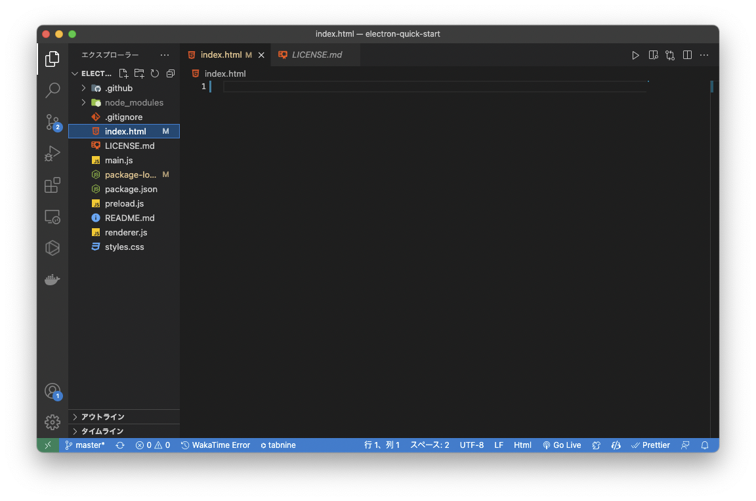Screen dimensions: 756x501
Task: Open README.md in the explorer
Action: (125, 218)
